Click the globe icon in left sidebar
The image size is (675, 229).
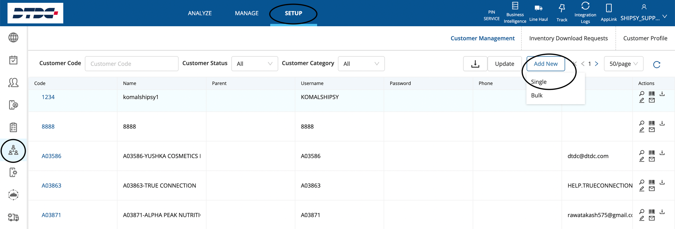[13, 38]
